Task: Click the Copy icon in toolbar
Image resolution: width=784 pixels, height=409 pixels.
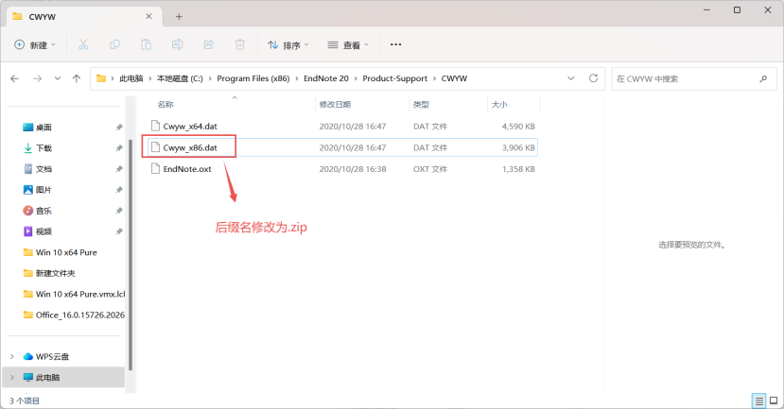Action: pyautogui.click(x=114, y=45)
